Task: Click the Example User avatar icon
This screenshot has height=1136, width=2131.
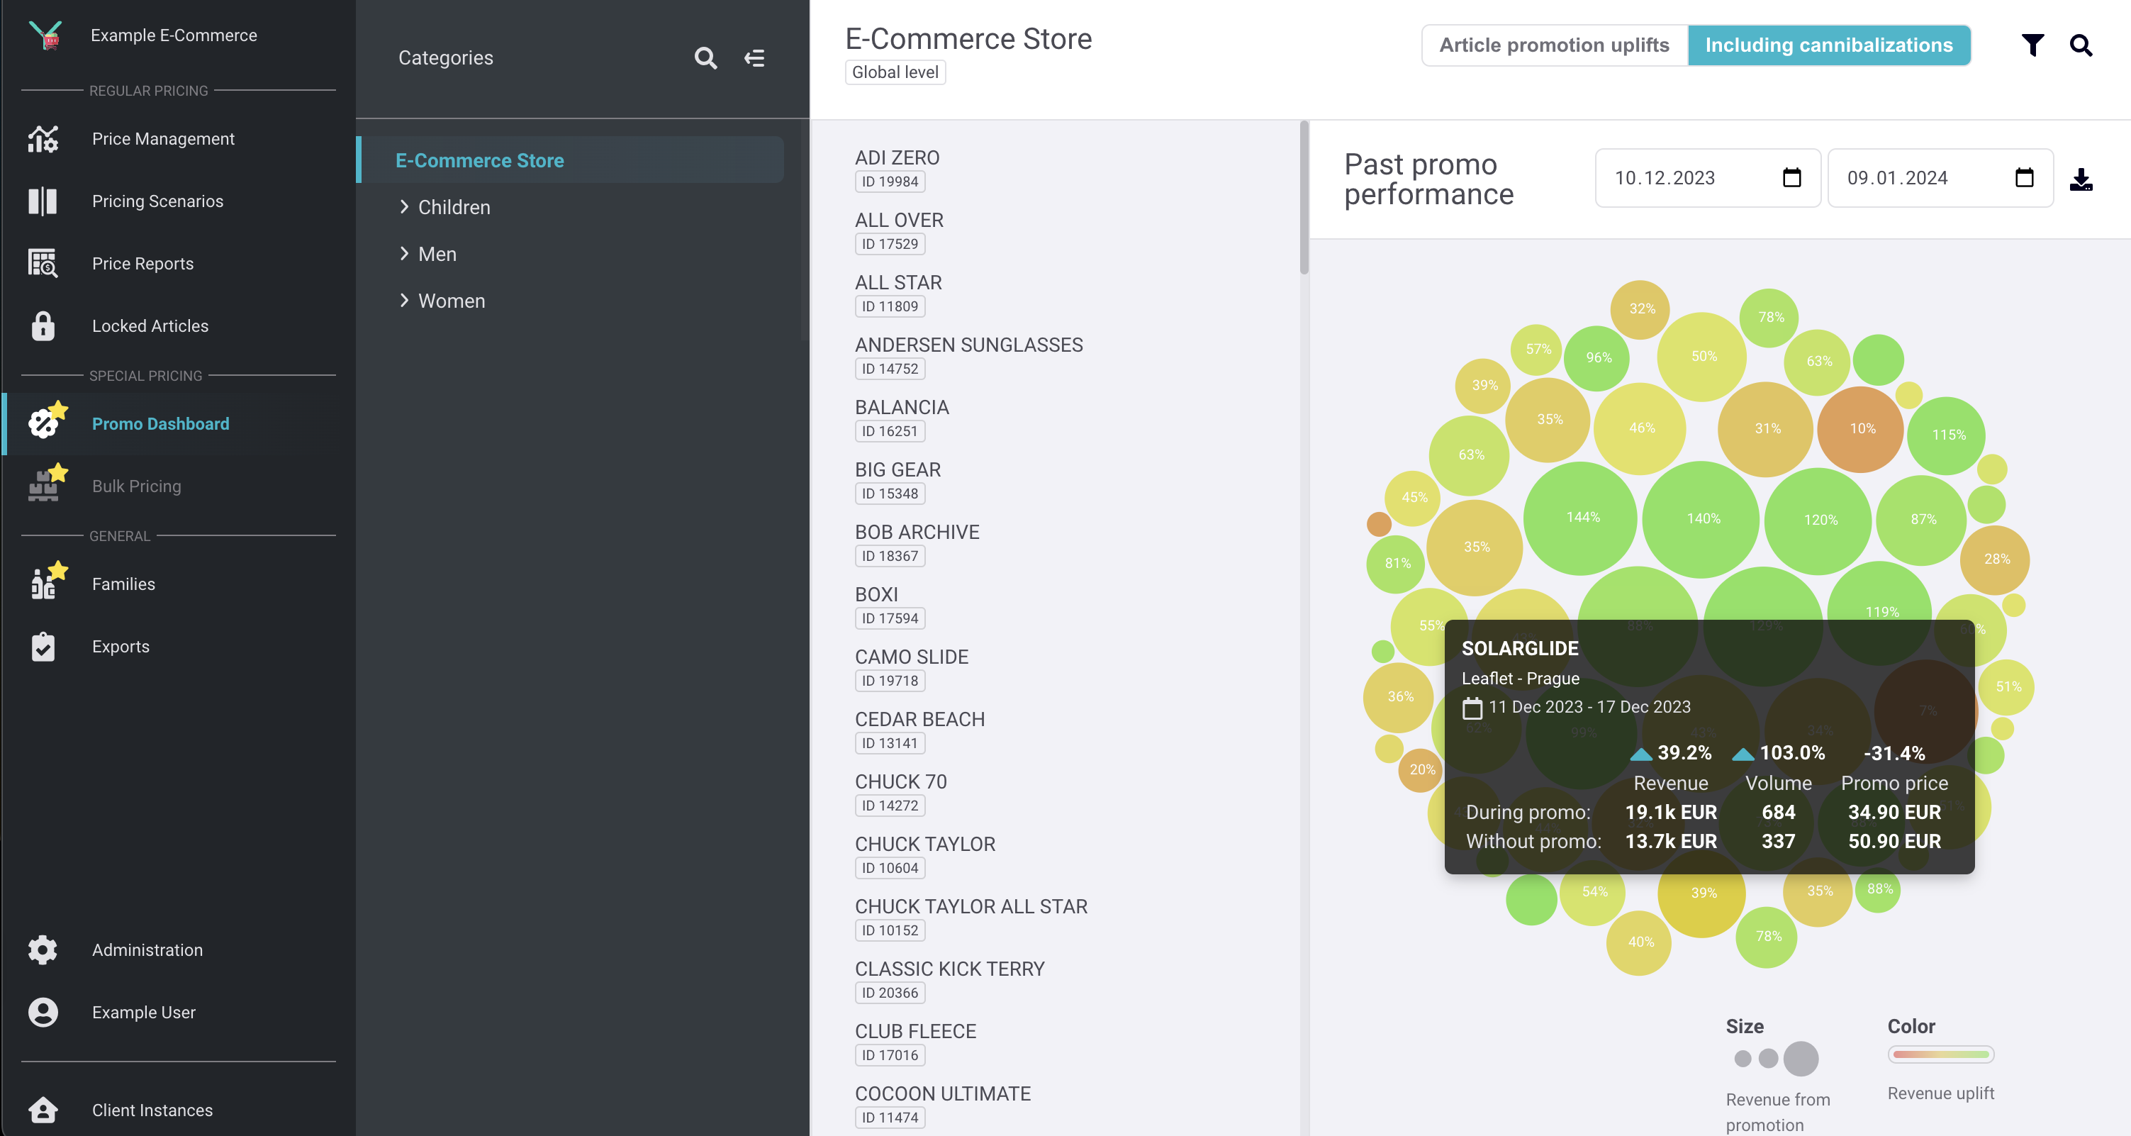Action: [x=43, y=1012]
